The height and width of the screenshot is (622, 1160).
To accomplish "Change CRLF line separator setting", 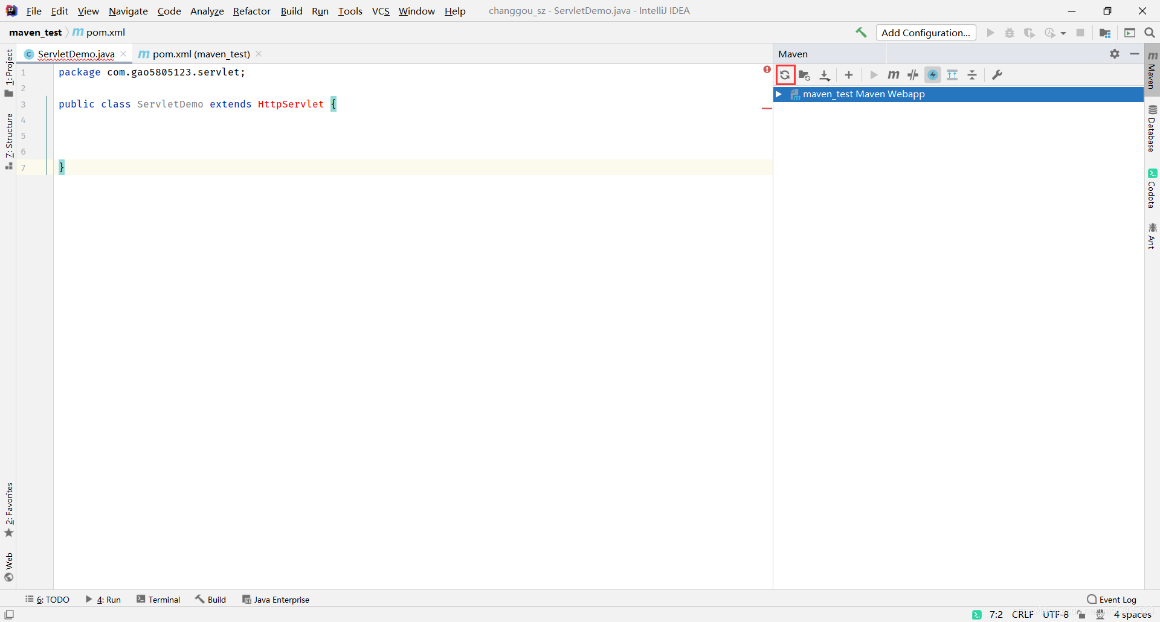I will [x=1023, y=615].
